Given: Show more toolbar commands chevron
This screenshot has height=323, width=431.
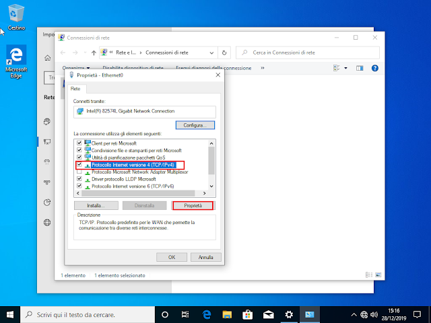Looking at the screenshot, I should [x=263, y=68].
